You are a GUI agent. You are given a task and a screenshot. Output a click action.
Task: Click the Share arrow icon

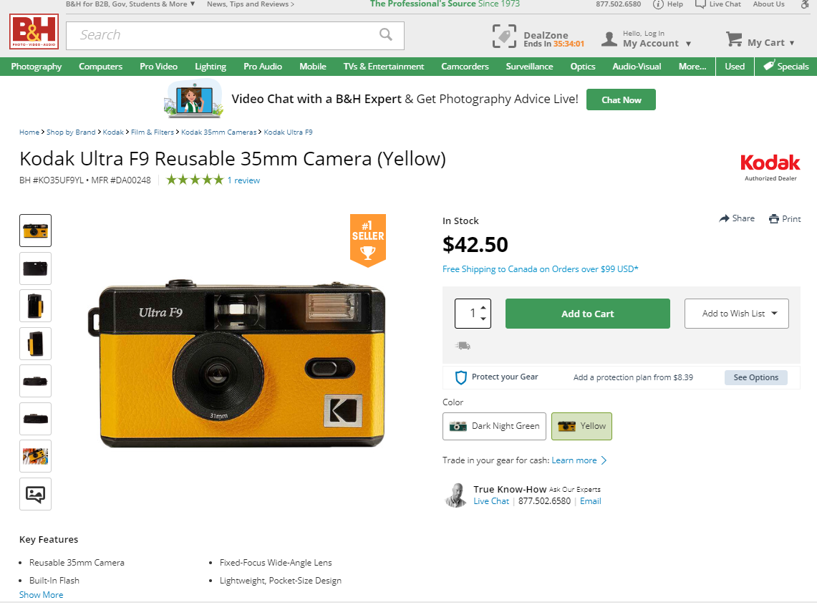[x=724, y=218]
